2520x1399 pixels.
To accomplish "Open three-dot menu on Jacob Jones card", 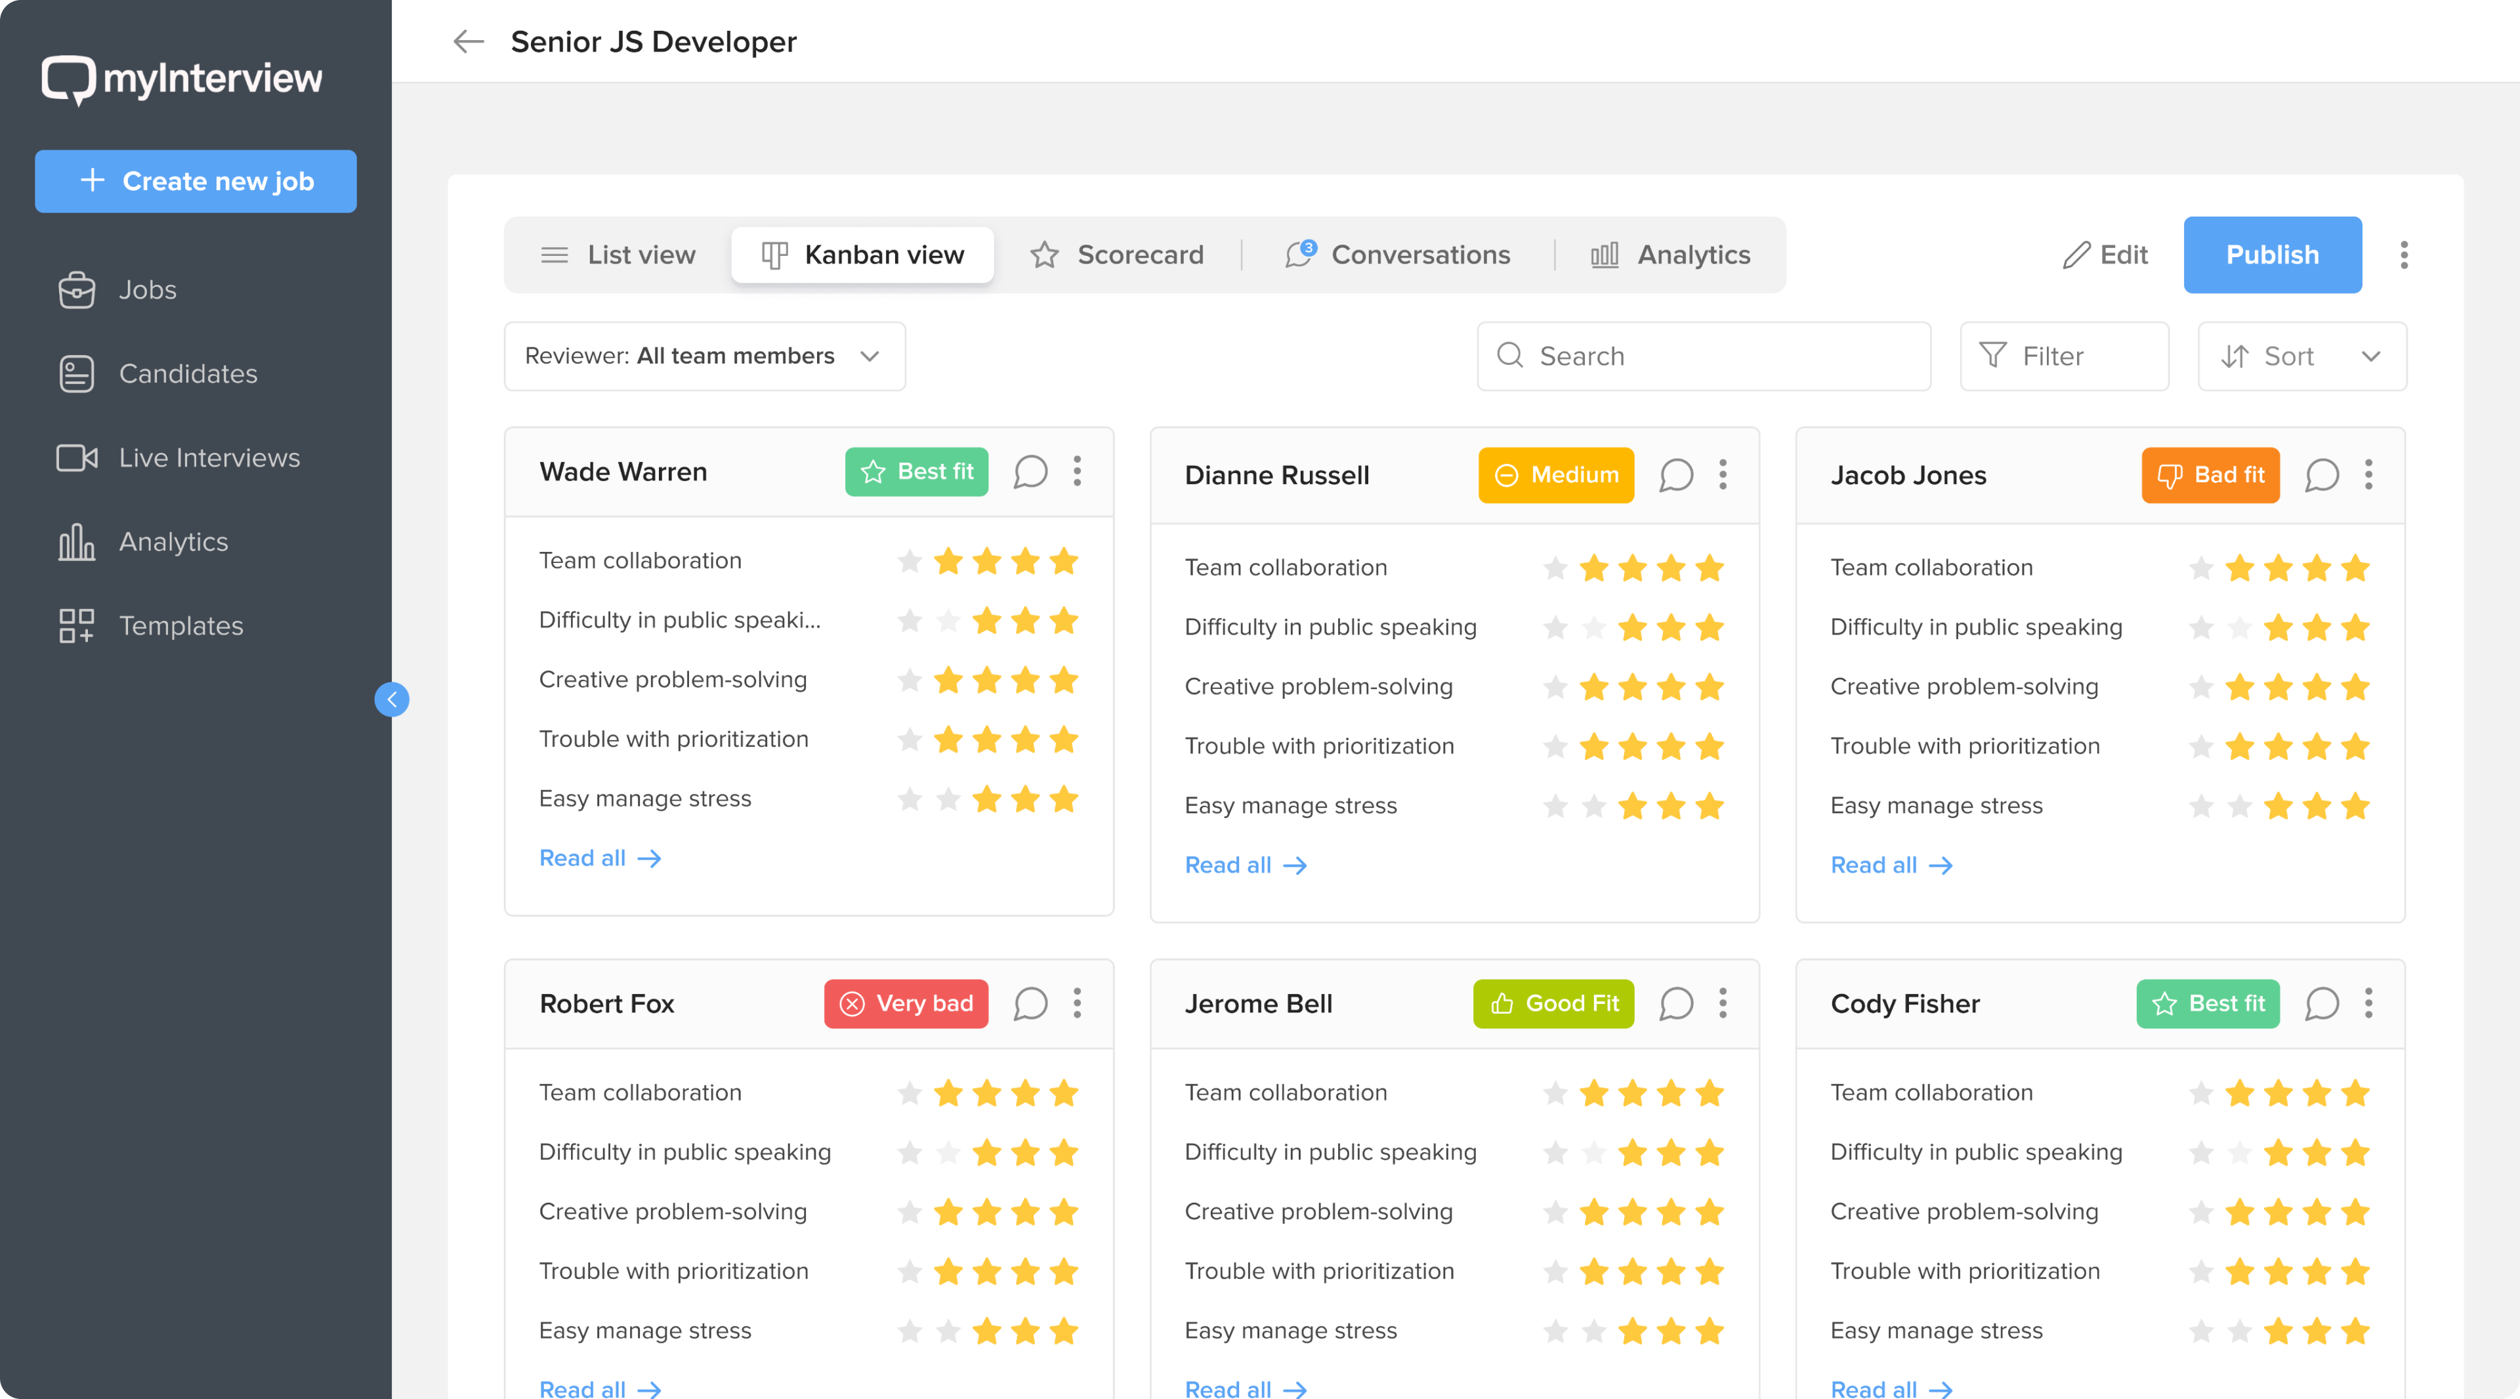I will coord(2368,476).
